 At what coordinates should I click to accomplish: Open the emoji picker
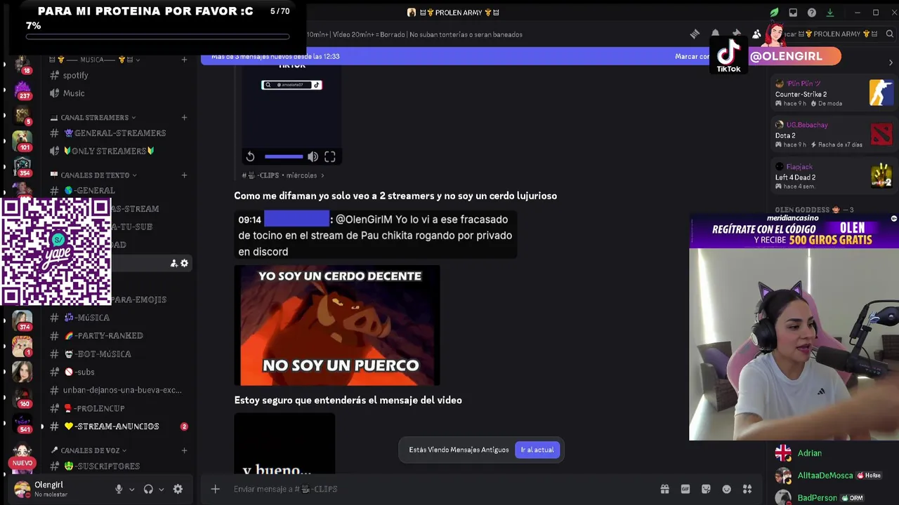point(727,489)
